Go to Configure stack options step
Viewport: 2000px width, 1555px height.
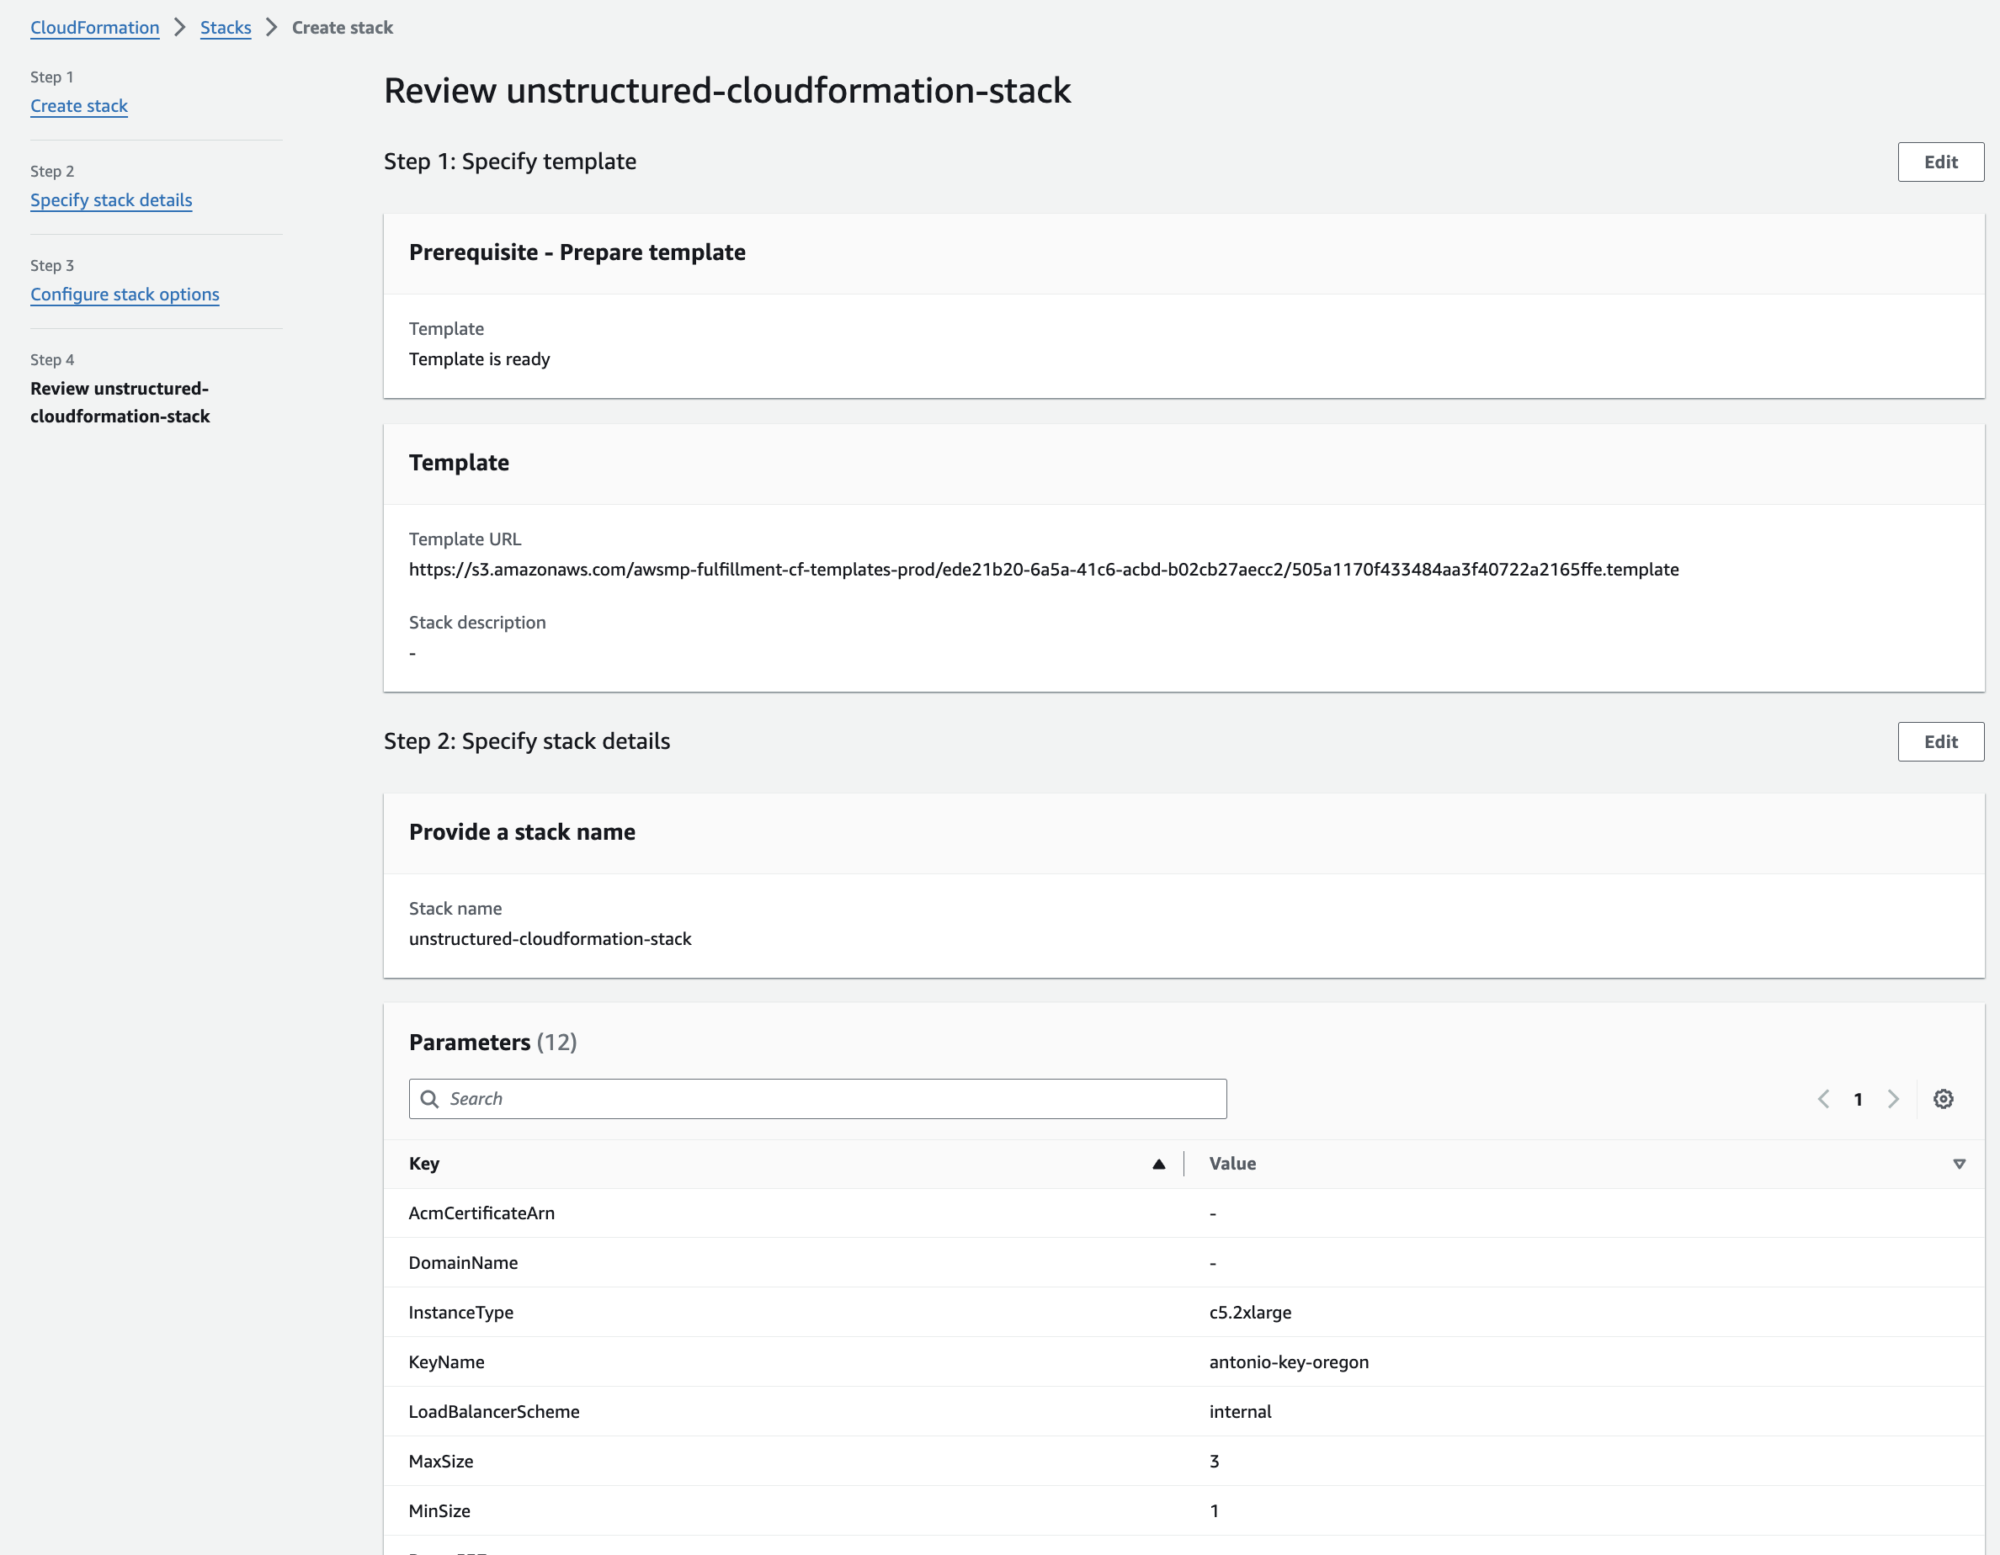pos(125,295)
